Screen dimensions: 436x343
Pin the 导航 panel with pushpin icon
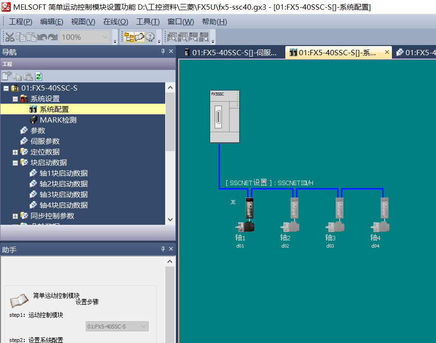click(x=163, y=52)
